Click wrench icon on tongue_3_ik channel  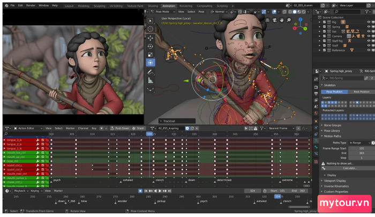coord(38,140)
